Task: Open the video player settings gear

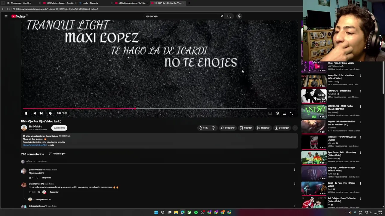Action: 277,113
